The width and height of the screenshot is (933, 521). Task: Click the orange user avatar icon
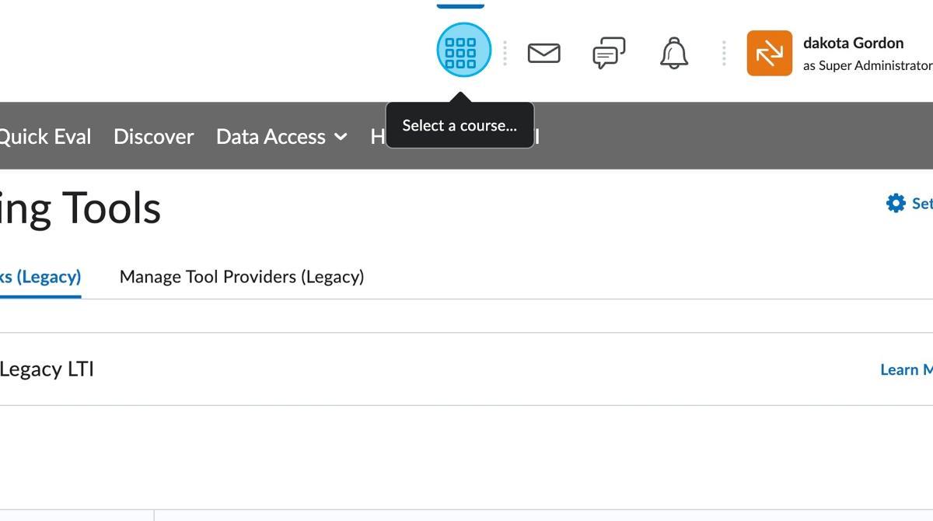pos(769,53)
